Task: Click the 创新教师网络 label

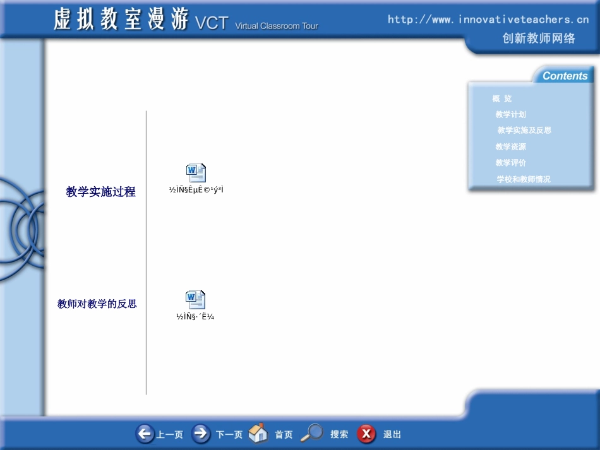Action: (x=538, y=38)
